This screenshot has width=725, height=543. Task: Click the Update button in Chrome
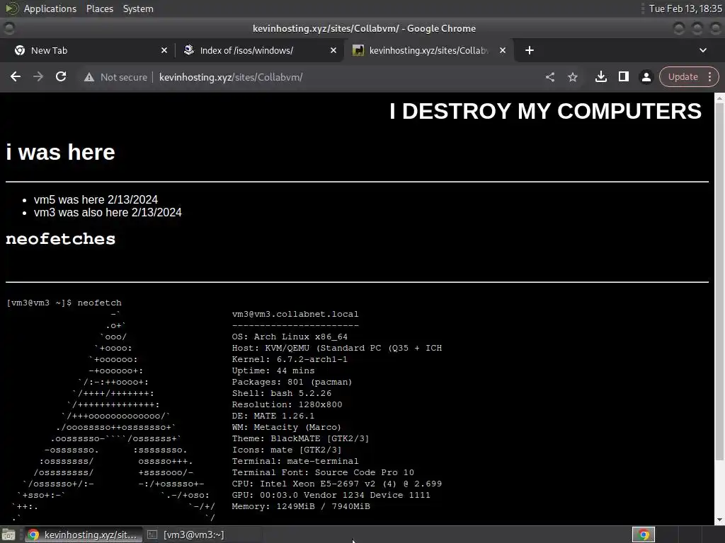pos(683,77)
